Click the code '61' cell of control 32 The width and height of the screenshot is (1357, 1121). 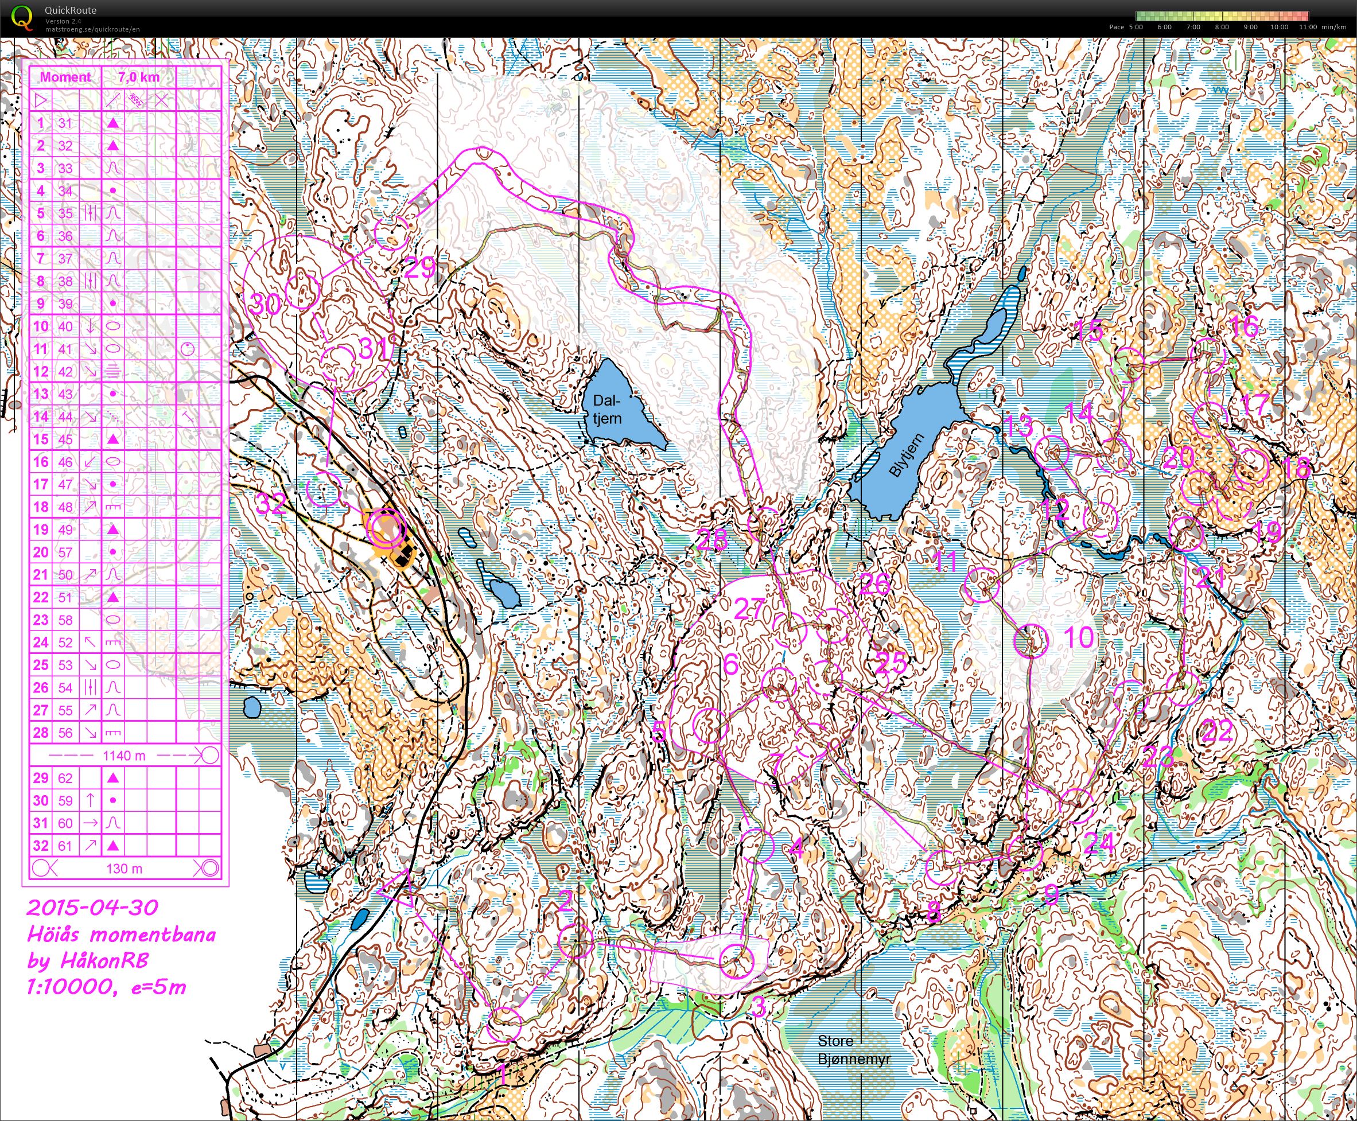point(65,845)
